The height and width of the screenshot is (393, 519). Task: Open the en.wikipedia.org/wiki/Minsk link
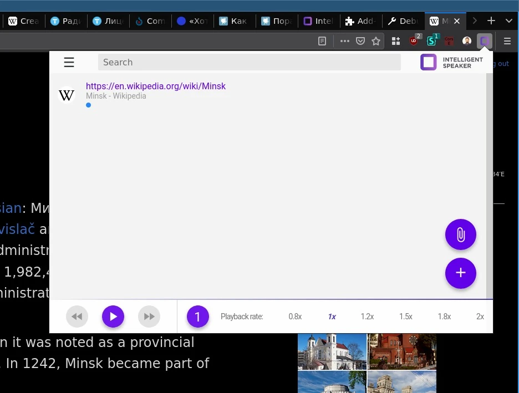pyautogui.click(x=156, y=86)
